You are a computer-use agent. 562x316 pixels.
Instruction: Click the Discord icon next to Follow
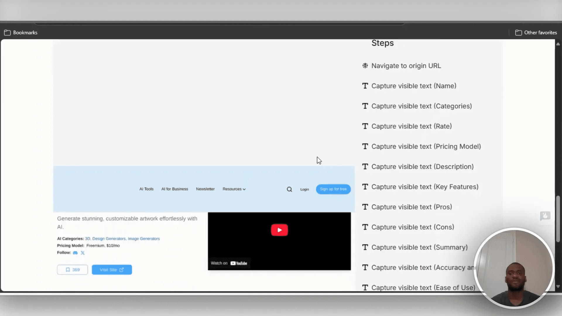point(75,253)
